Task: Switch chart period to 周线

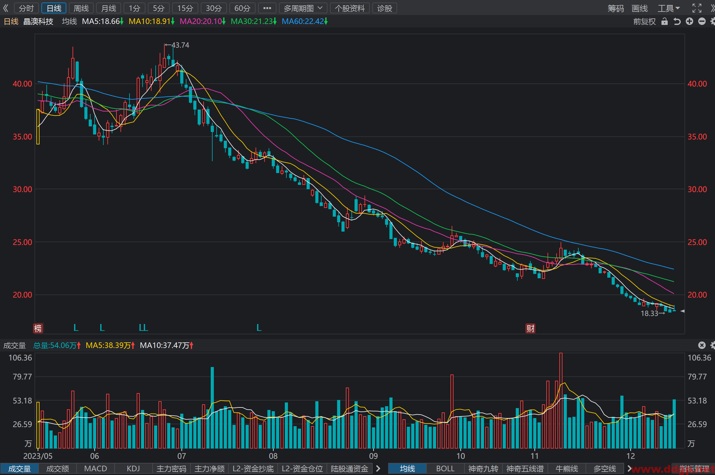Action: [81, 8]
